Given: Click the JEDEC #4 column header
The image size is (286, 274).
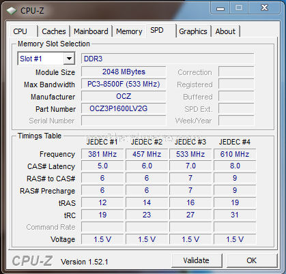Looking at the screenshot, I should (235, 142).
